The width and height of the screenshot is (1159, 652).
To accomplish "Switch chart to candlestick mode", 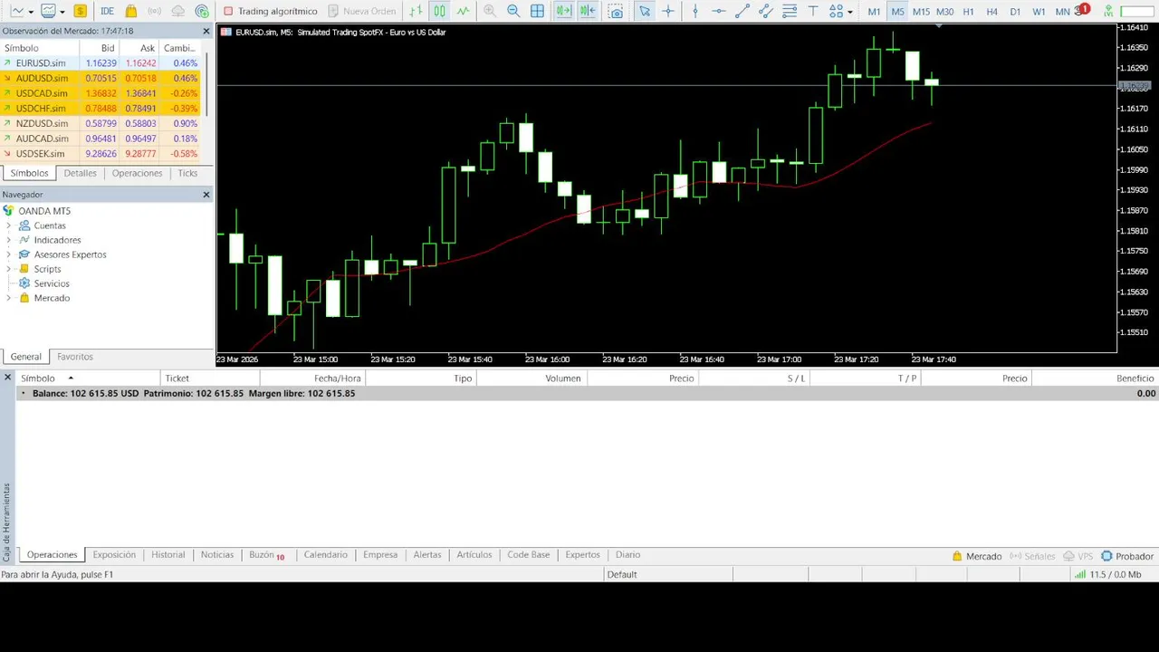I will tap(439, 11).
